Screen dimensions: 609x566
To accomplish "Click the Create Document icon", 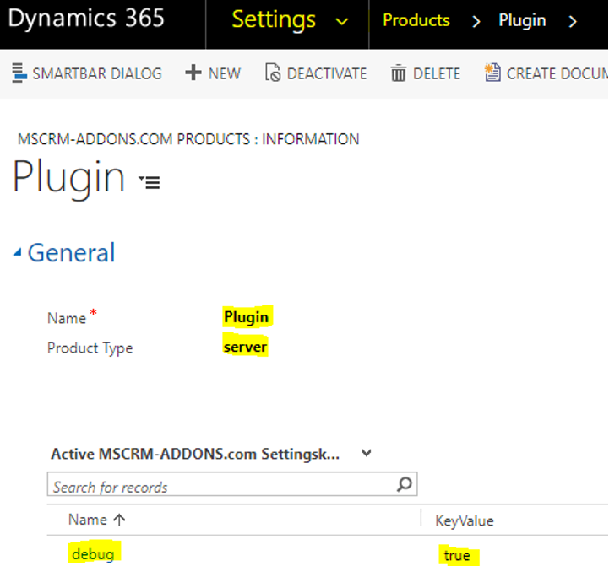I will (x=492, y=73).
